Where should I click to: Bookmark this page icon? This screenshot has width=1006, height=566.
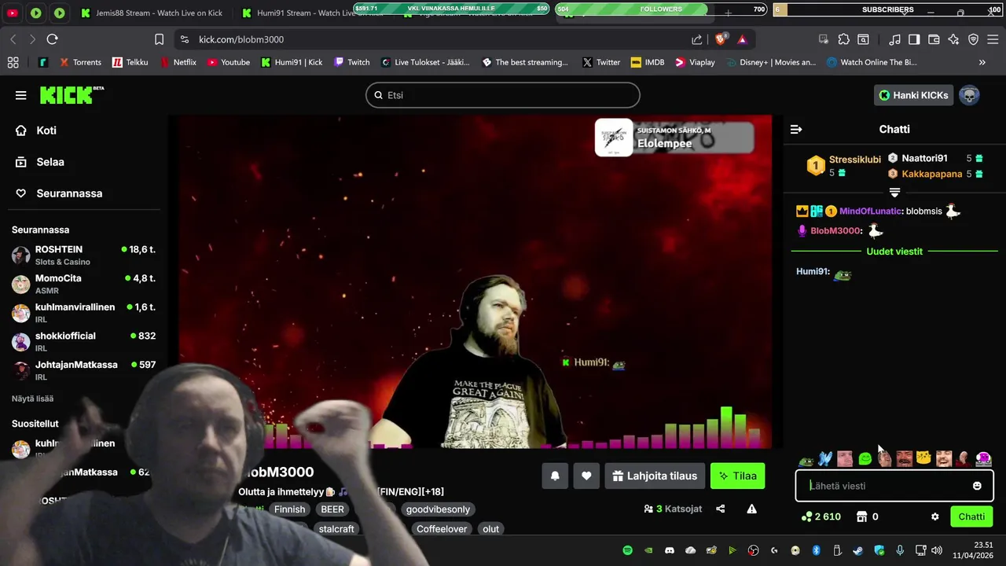click(160, 39)
